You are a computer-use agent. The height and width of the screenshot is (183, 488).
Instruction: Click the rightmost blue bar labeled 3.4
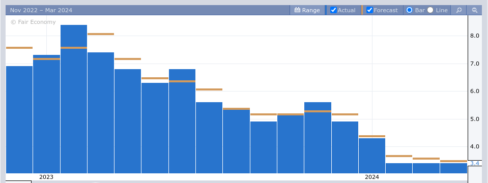453,168
